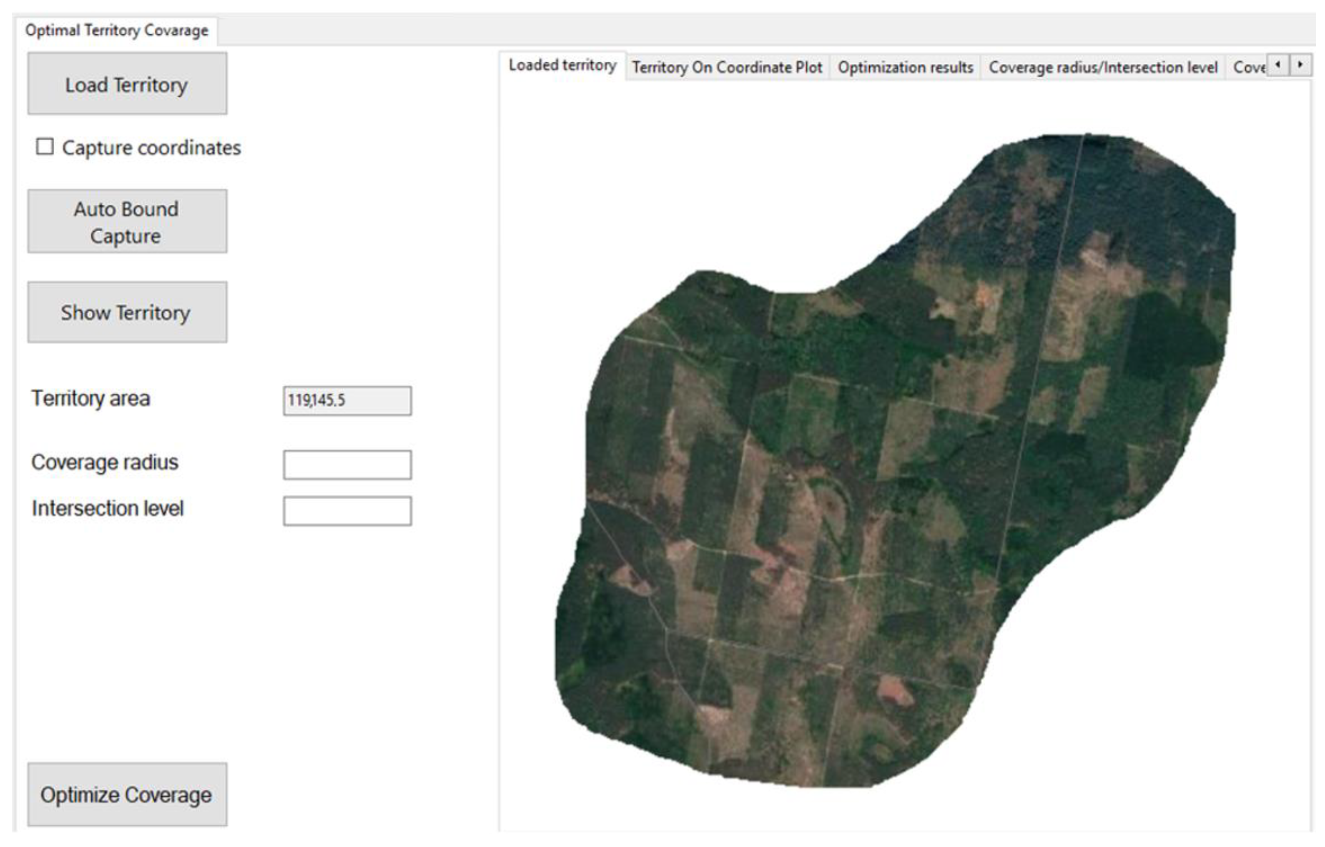The width and height of the screenshot is (1325, 847).
Task: Switch to the Optimization results tab
Action: tap(905, 67)
